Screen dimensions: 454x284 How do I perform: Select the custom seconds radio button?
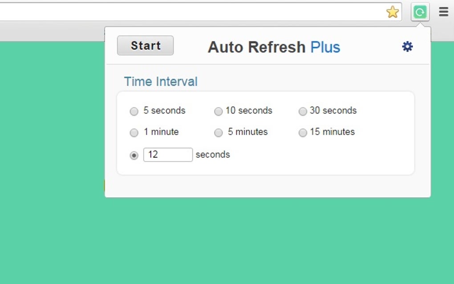pyautogui.click(x=134, y=155)
